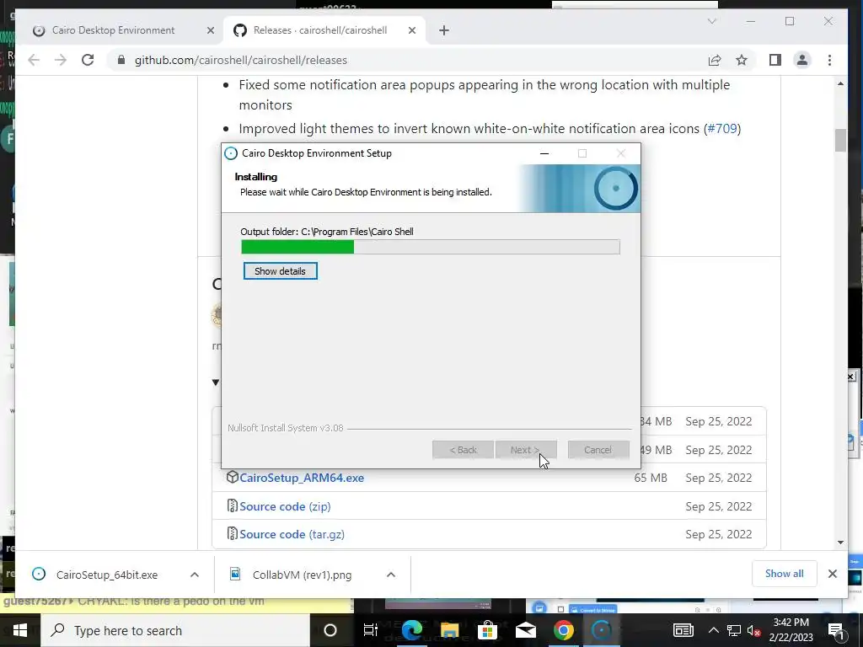863x647 pixels.
Task: Open the Windows Start menu
Action: (x=20, y=630)
